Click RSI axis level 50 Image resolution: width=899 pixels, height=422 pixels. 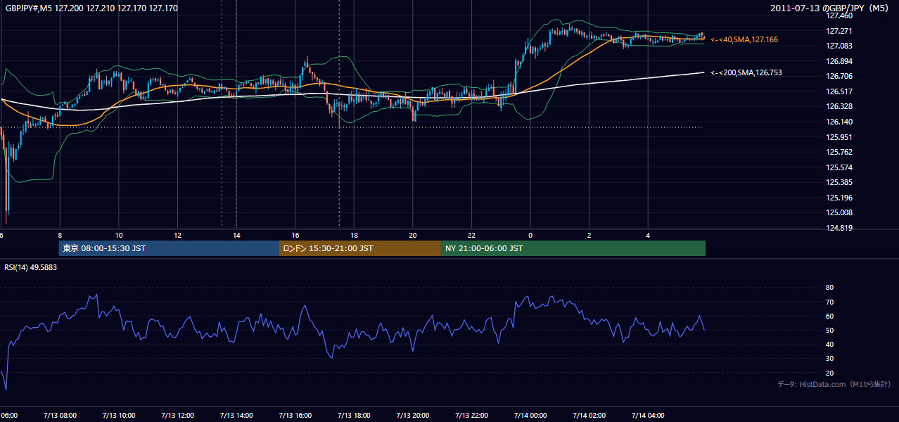[x=830, y=330]
